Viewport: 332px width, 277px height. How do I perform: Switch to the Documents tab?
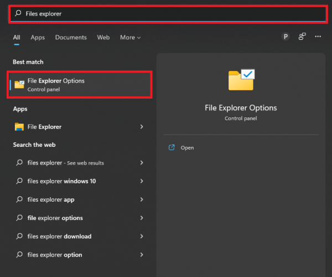tap(71, 38)
